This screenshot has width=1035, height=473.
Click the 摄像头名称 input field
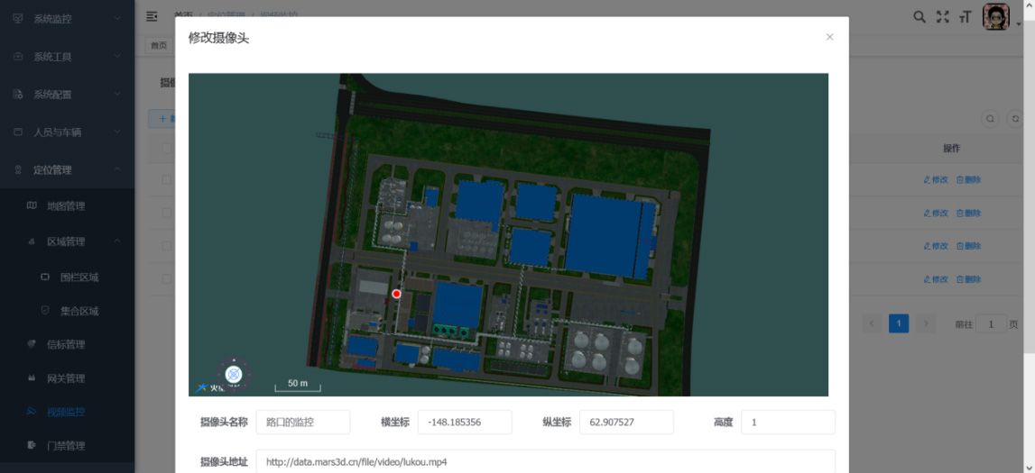click(x=303, y=422)
